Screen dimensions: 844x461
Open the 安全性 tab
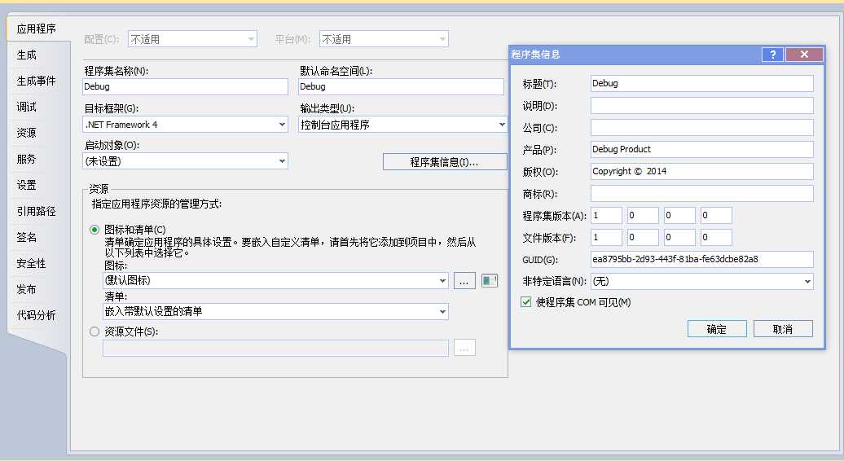click(31, 264)
